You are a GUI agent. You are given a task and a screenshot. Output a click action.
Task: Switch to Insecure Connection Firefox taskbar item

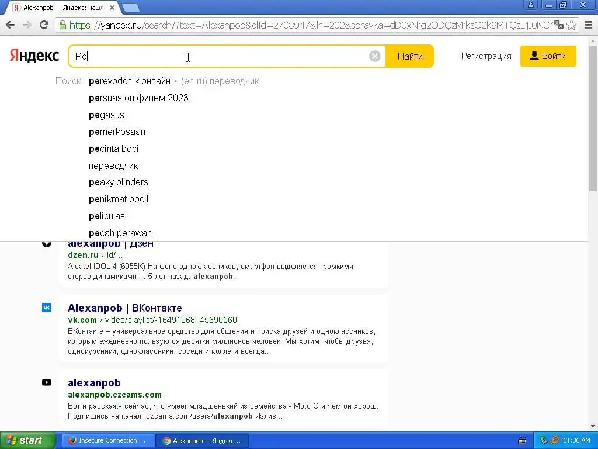click(108, 440)
